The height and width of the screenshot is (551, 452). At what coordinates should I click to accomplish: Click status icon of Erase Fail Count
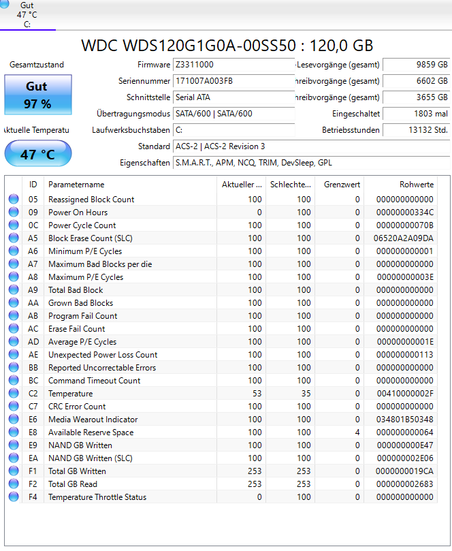14,329
